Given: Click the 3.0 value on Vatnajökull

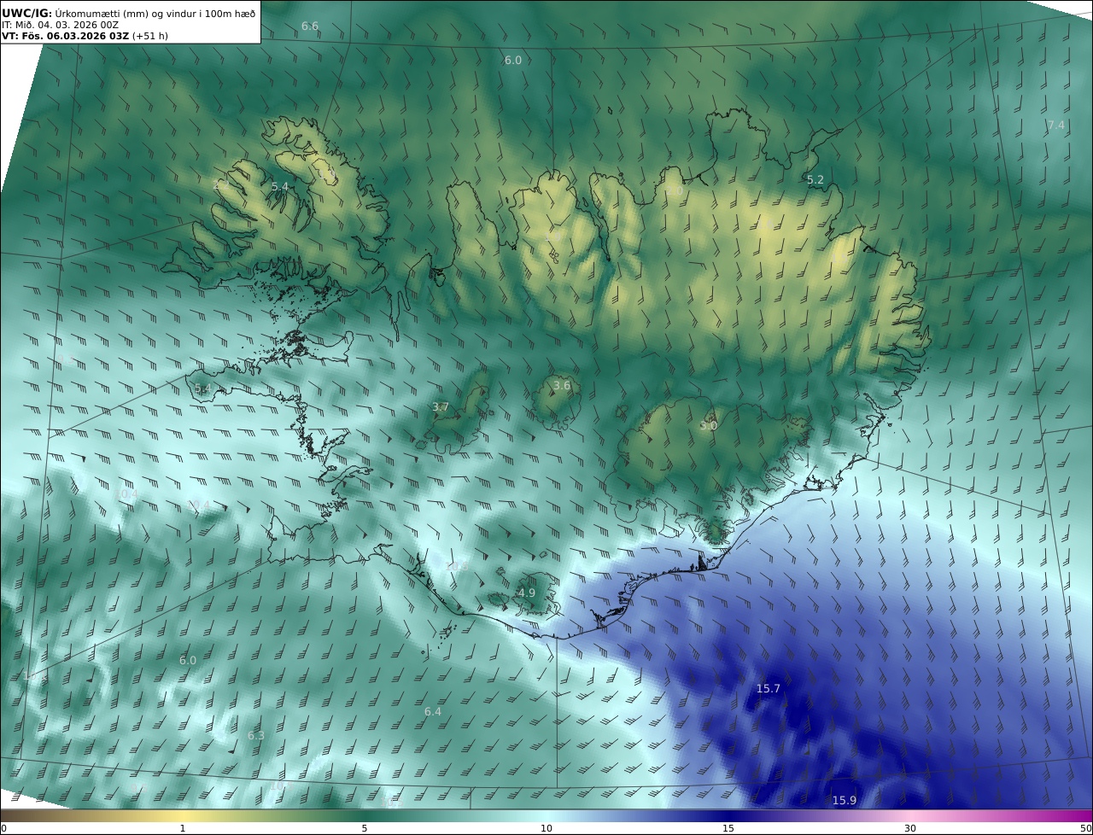Looking at the screenshot, I should click(709, 425).
